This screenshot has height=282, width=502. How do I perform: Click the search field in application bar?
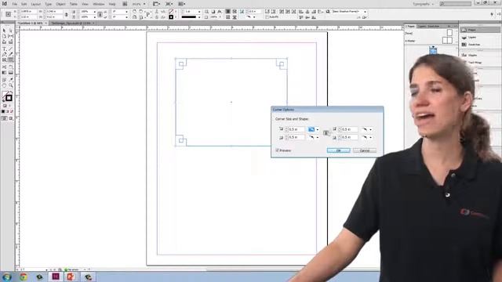(456, 4)
